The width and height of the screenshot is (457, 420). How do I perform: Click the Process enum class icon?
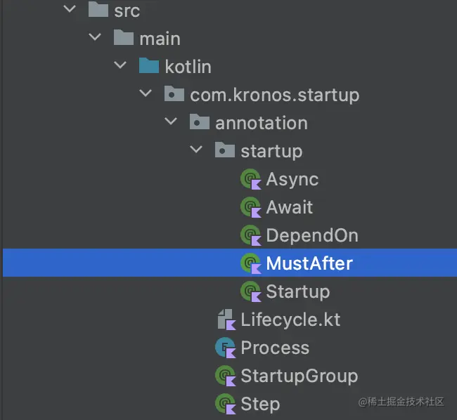(x=225, y=348)
